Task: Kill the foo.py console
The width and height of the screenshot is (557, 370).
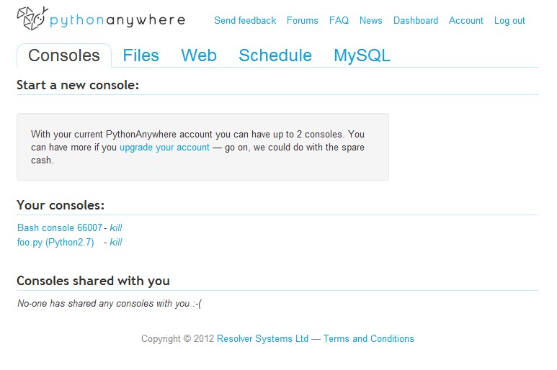Action: tap(116, 243)
